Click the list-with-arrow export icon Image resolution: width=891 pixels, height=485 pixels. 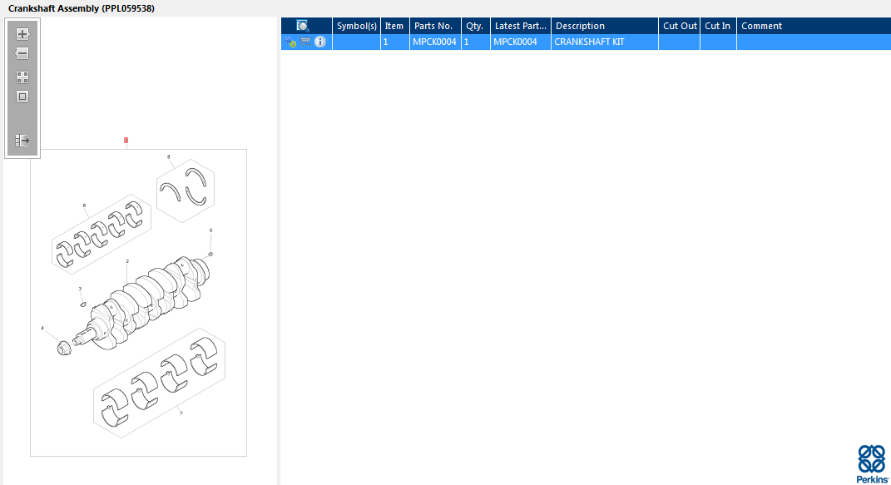[x=22, y=141]
